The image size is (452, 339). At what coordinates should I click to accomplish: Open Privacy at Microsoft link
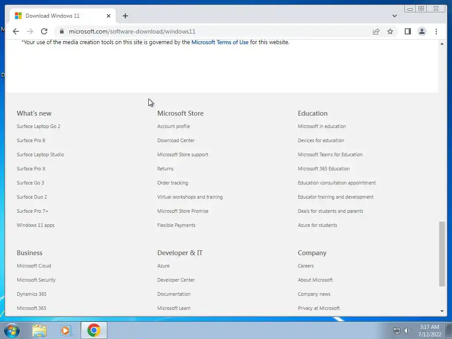(319, 308)
